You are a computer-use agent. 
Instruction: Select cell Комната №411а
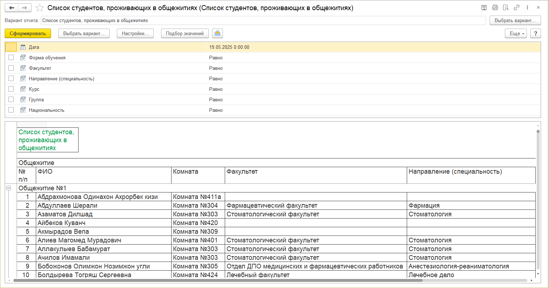[x=198, y=197]
